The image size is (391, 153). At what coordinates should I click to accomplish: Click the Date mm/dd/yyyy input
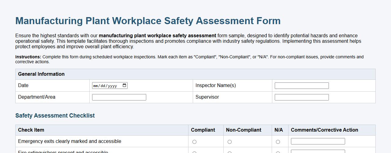[110, 86]
